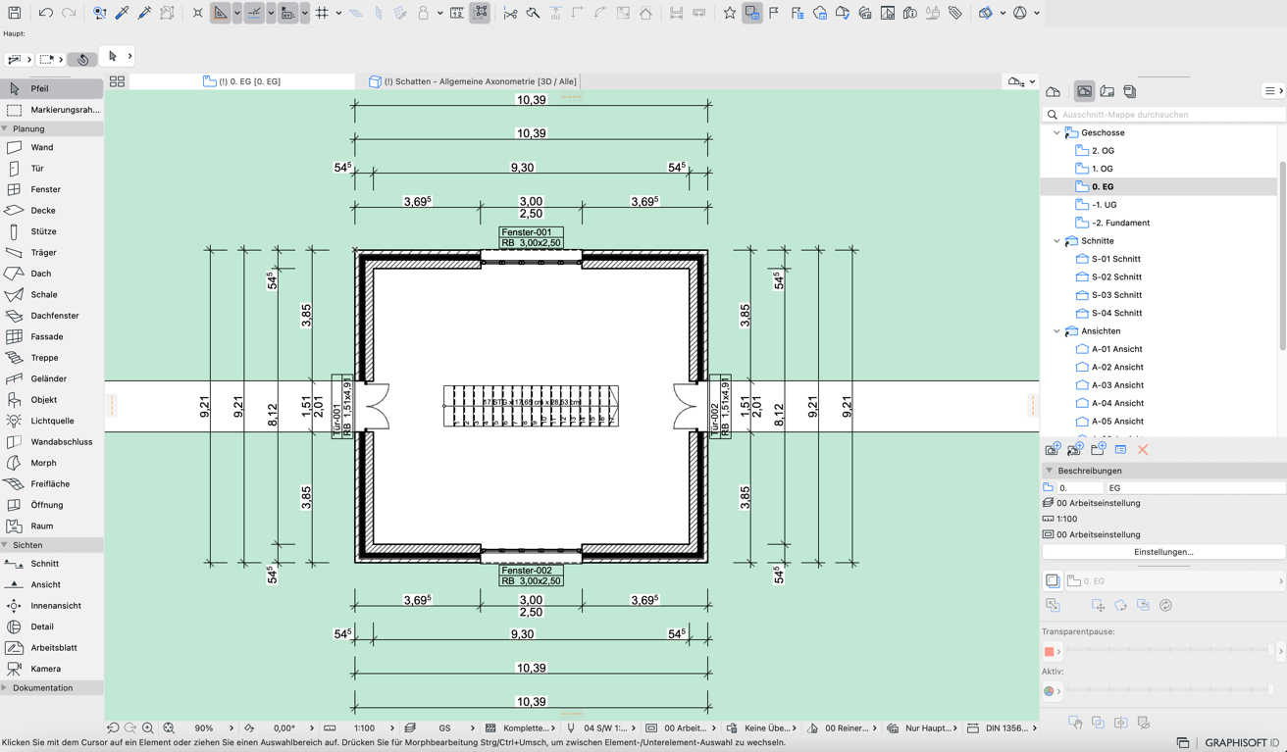
Task: Select the Kamera tool
Action: pyautogui.click(x=51, y=669)
